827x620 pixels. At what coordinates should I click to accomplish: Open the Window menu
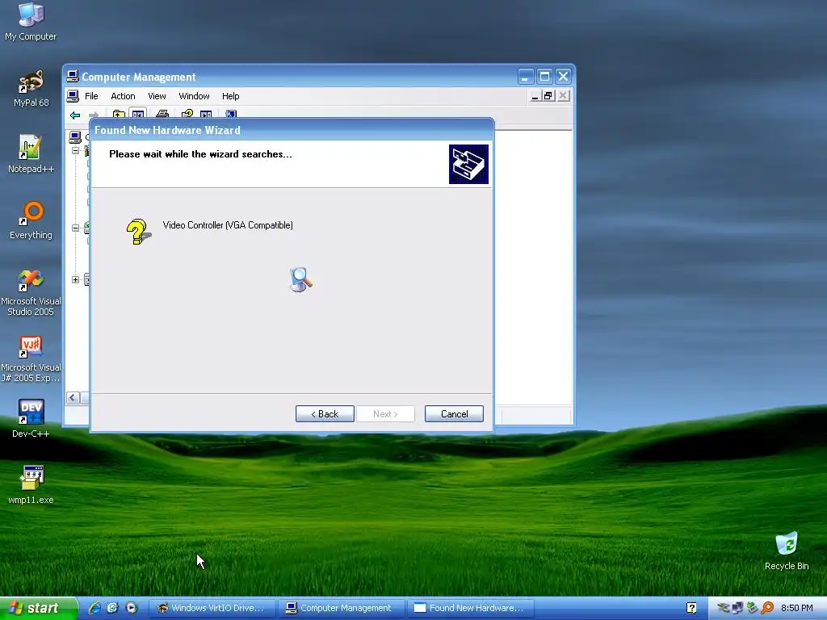point(194,96)
